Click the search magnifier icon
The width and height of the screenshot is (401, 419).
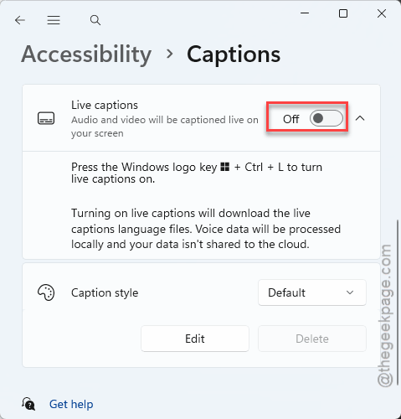[x=95, y=20]
